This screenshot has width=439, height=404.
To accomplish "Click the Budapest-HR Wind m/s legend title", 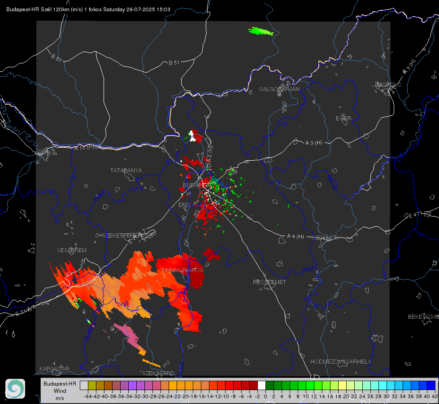I will (x=60, y=391).
